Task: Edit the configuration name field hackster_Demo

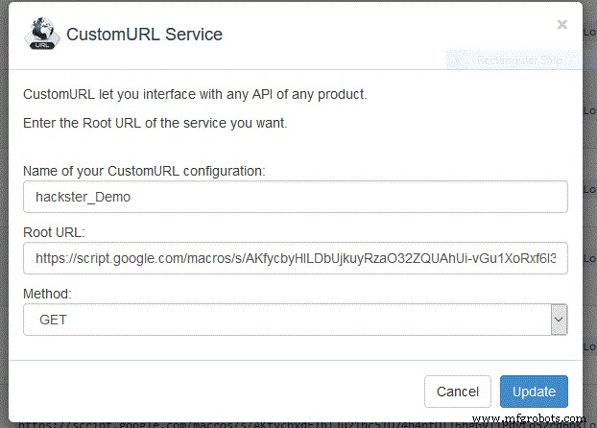Action: [296, 197]
